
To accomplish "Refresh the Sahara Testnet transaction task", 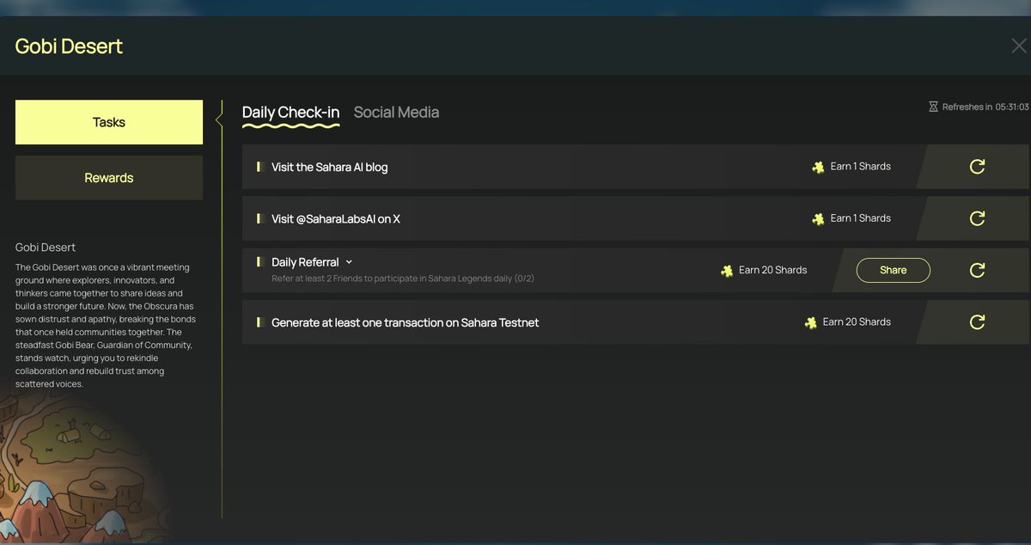I will (977, 322).
